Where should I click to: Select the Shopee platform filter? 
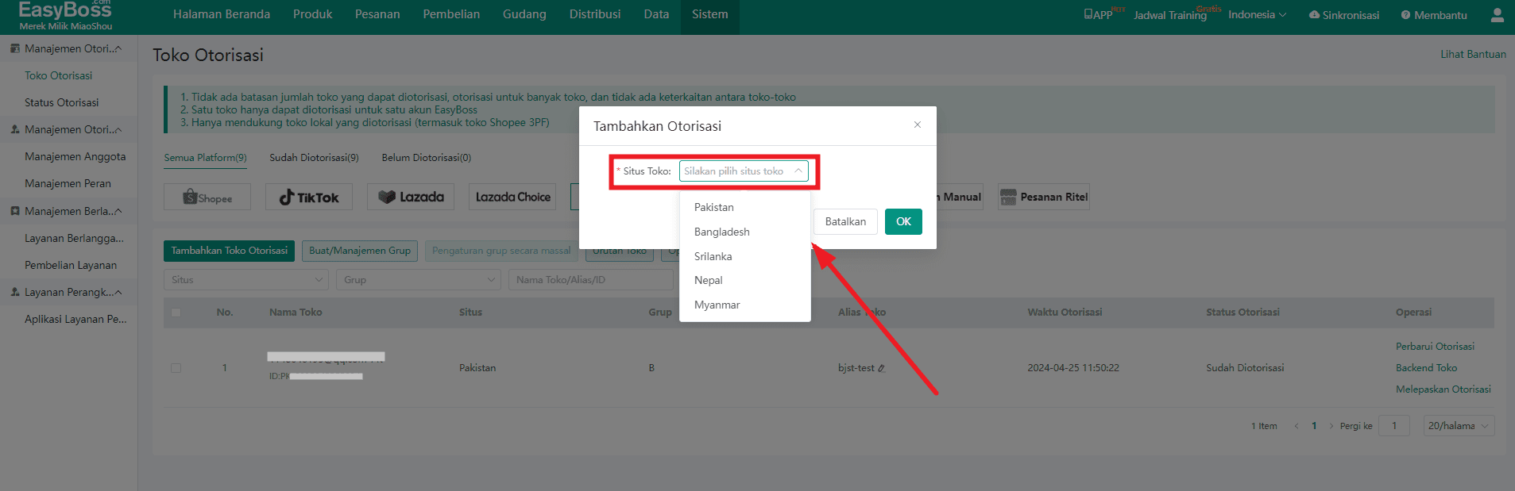207,197
